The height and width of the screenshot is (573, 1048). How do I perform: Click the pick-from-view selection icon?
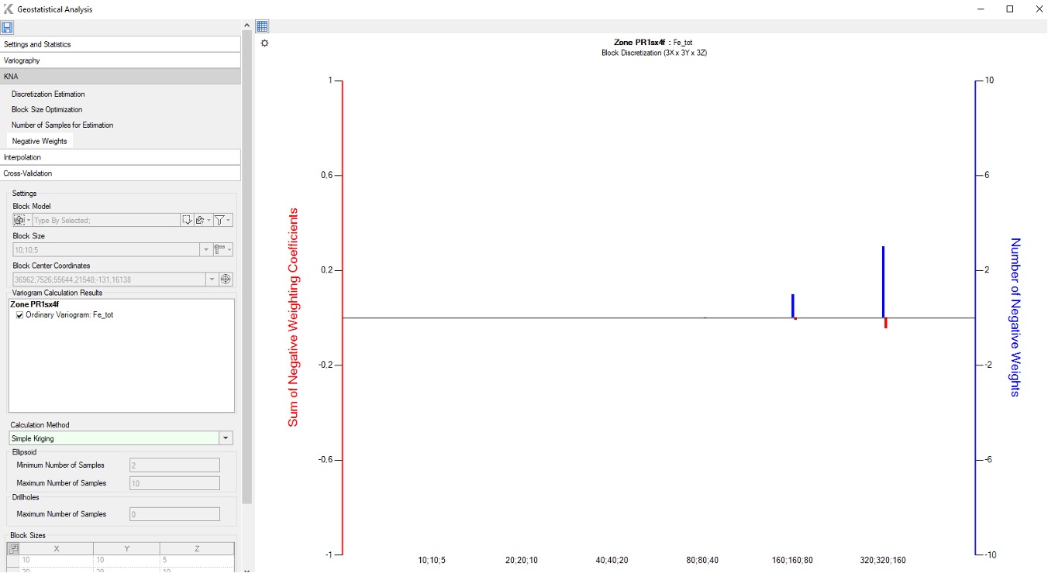(187, 219)
